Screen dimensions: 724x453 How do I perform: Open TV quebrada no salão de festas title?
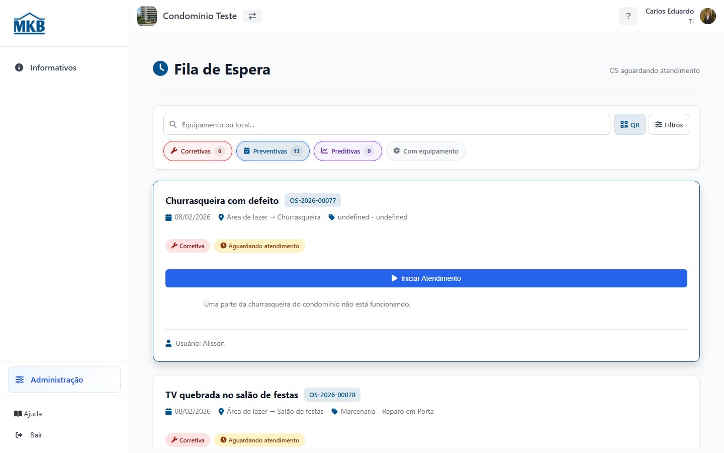pos(232,395)
